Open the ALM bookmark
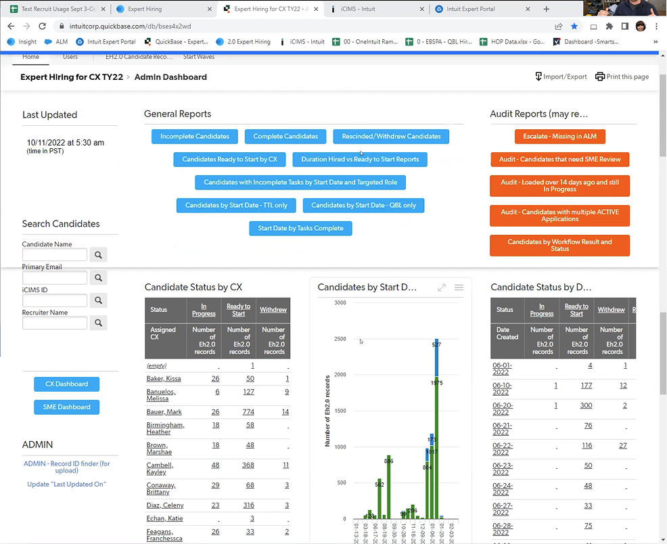667x544 pixels. (x=56, y=42)
